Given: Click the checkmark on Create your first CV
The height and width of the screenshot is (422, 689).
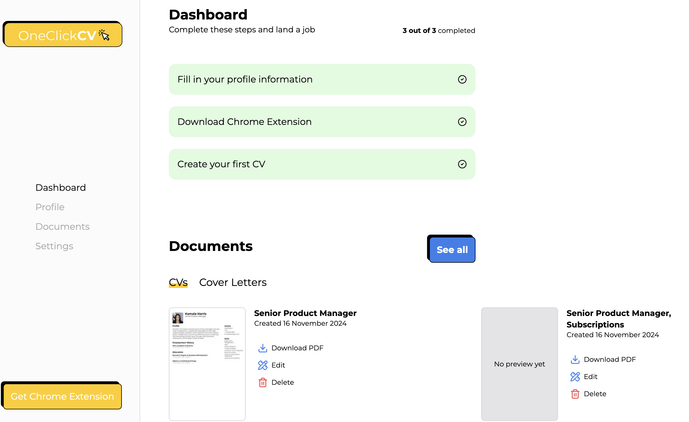Looking at the screenshot, I should click(x=462, y=164).
